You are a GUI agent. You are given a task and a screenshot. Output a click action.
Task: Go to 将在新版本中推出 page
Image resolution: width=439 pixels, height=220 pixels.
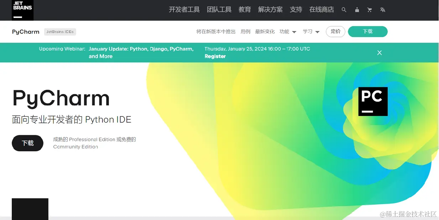pyautogui.click(x=216, y=32)
